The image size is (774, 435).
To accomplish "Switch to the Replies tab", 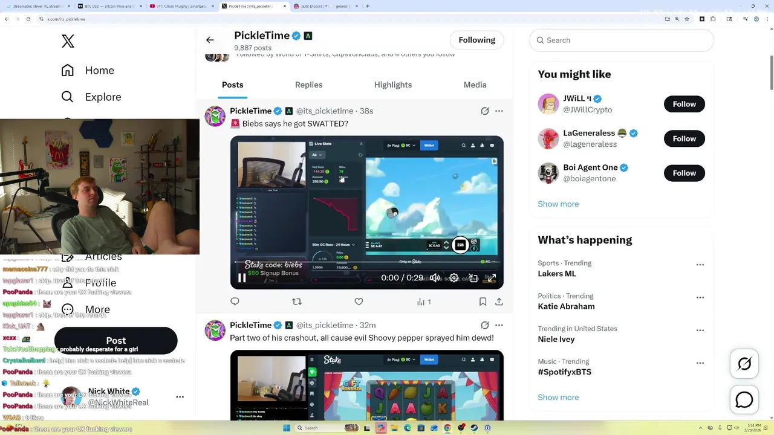I will [x=308, y=85].
